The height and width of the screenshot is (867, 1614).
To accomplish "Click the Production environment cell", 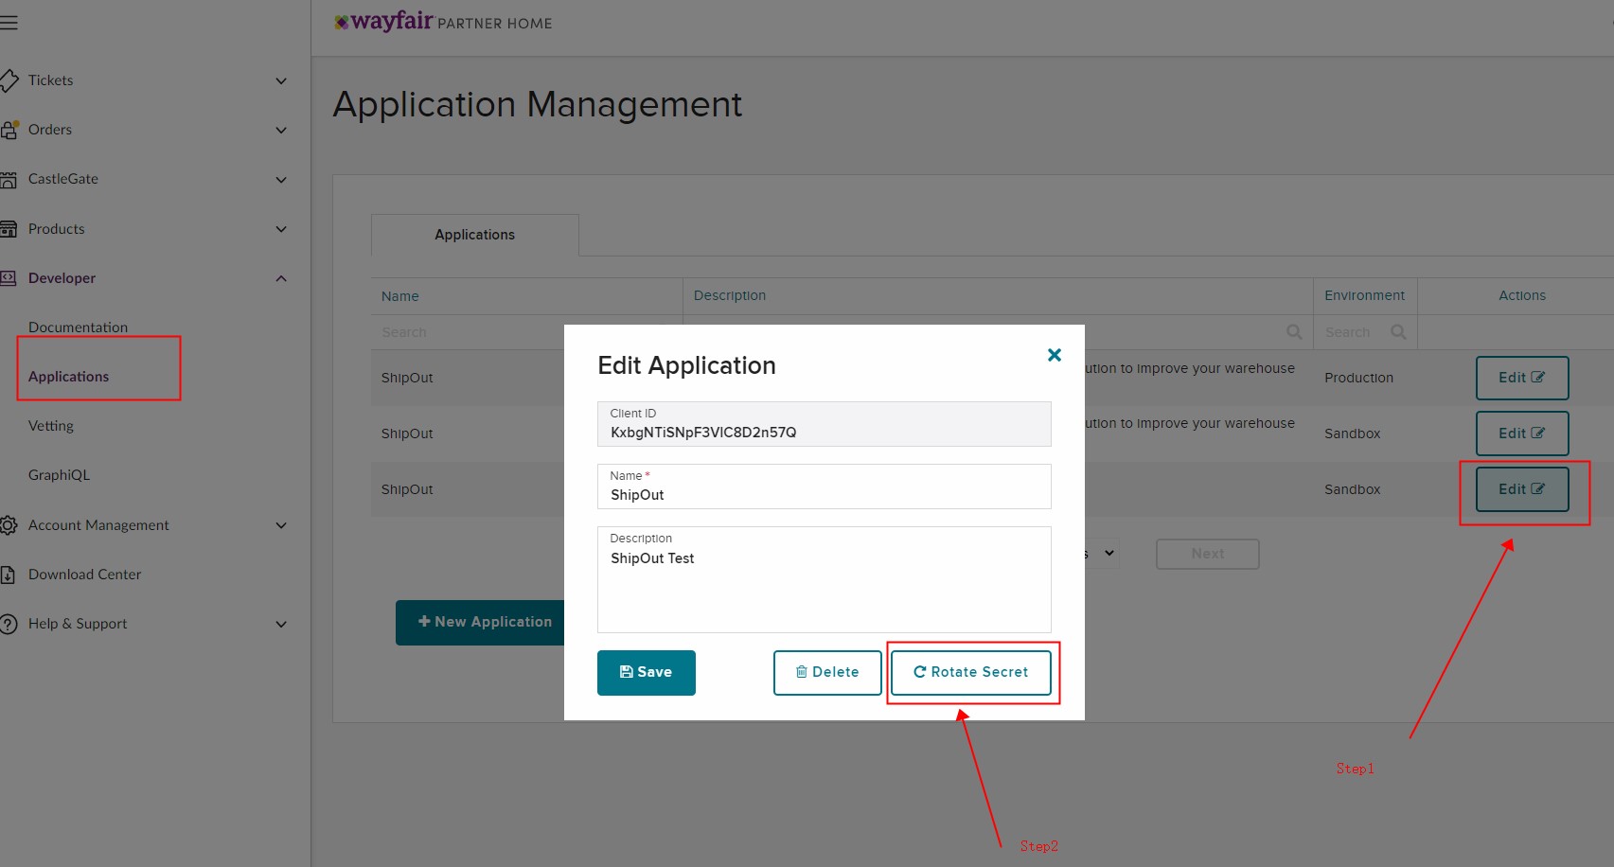I will (x=1358, y=378).
